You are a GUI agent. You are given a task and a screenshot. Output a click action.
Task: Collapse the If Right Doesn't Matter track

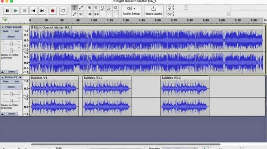pos(2,72)
